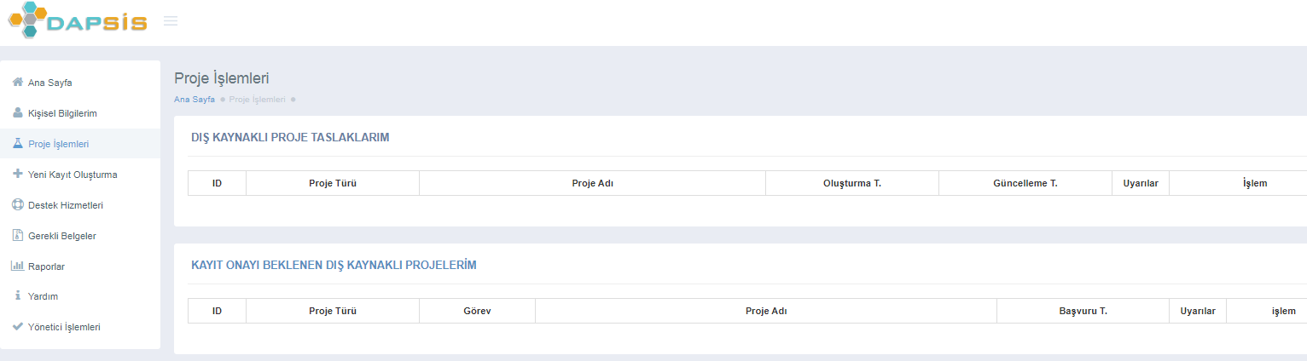Image resolution: width=1307 pixels, height=361 pixels.
Task: Click the document icon for Gerekli Belgeler
Action: 17,235
